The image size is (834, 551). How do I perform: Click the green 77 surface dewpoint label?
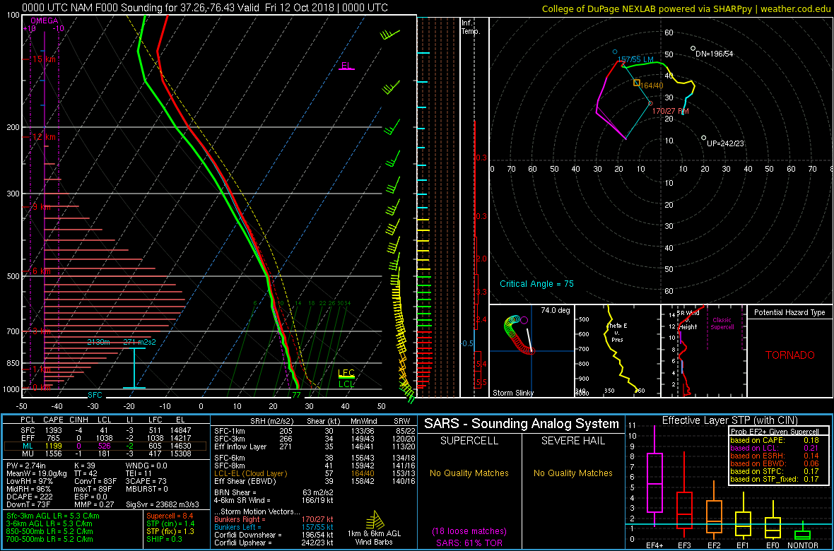pos(297,395)
